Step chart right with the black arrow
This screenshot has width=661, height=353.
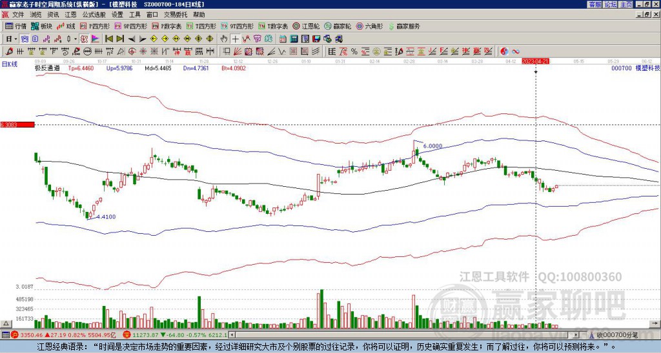pos(143,39)
